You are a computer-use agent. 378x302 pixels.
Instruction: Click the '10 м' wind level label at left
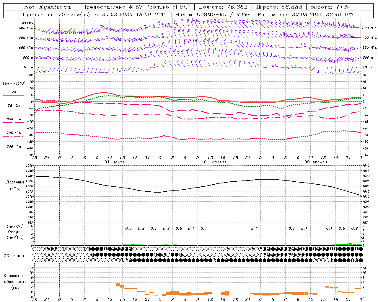coord(28,68)
